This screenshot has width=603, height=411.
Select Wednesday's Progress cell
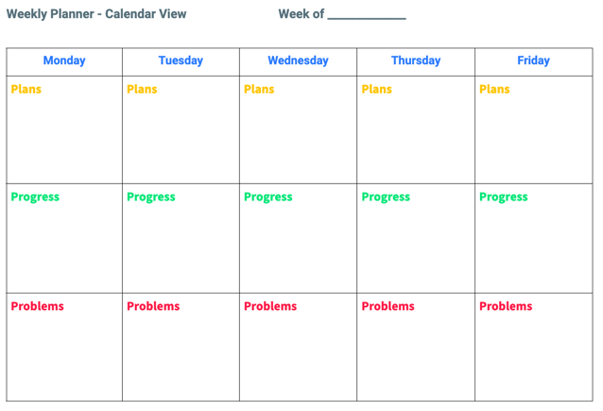298,238
